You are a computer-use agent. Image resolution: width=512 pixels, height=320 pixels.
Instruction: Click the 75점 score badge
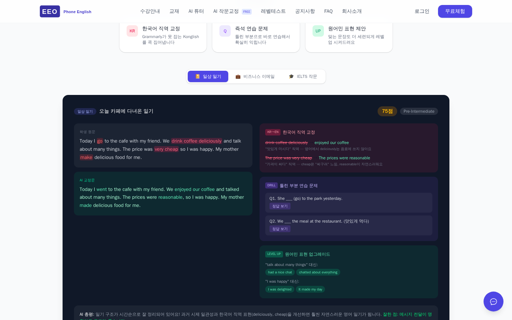click(x=387, y=111)
